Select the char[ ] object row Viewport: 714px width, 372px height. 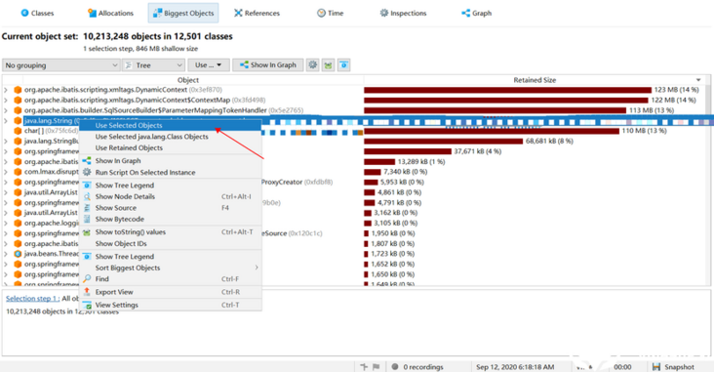click(52, 131)
